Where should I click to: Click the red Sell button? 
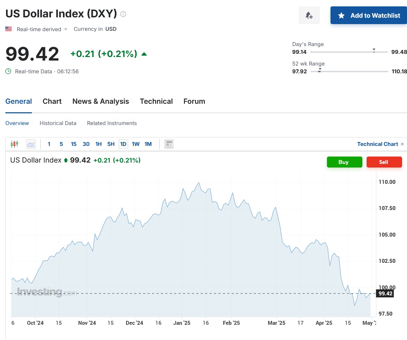click(384, 162)
